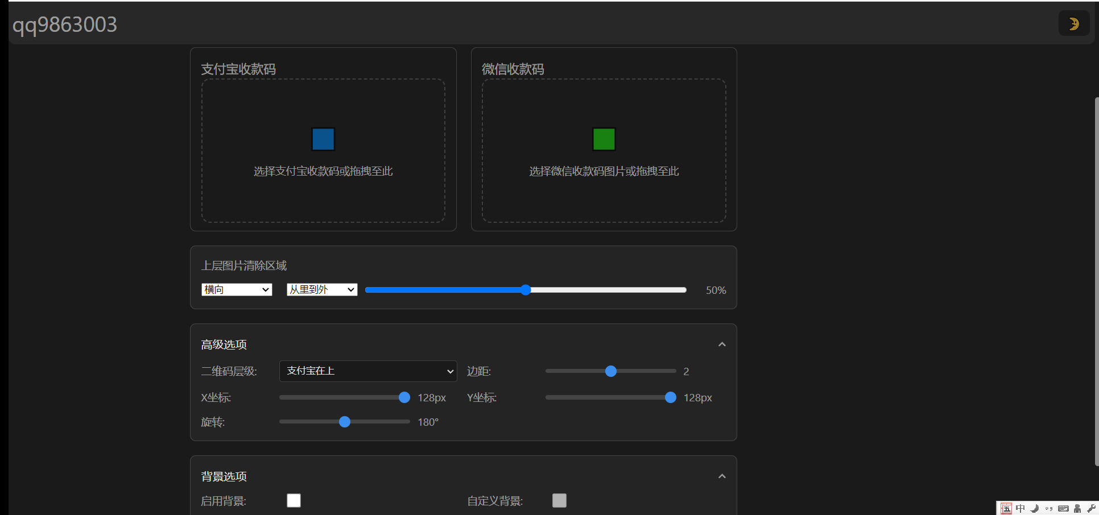Open the 二维码层级 dropdown showing 支付宝在上
This screenshot has height=515, width=1099.
pyautogui.click(x=368, y=371)
